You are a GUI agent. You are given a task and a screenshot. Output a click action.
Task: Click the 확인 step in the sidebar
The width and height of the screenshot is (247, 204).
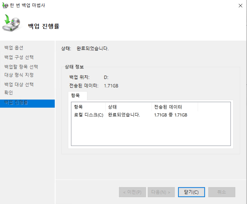click(9, 93)
